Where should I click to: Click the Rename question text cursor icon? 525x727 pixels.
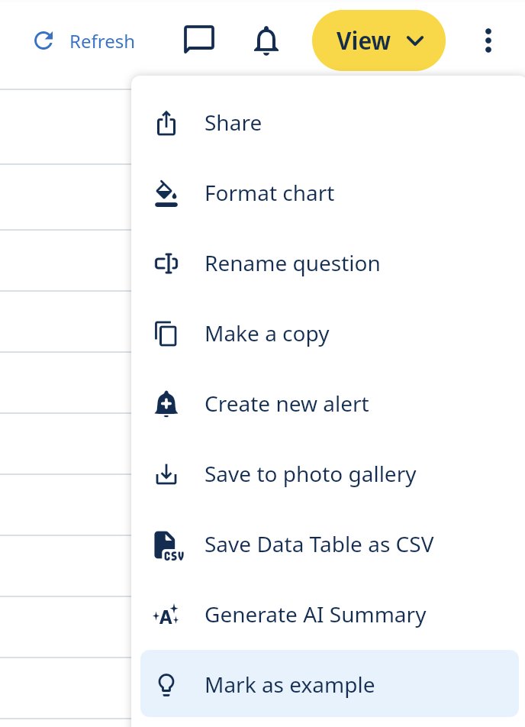166,264
